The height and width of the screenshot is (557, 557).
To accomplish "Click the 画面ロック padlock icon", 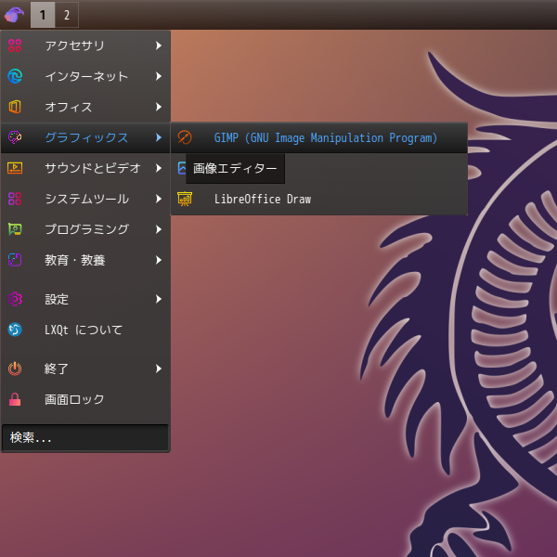I will (x=15, y=399).
